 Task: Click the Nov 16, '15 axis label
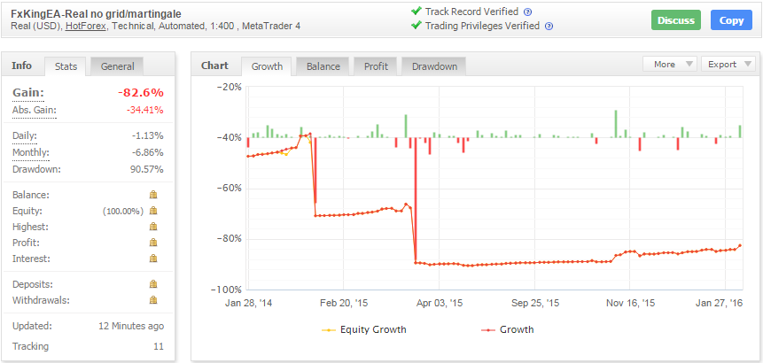tap(630, 303)
